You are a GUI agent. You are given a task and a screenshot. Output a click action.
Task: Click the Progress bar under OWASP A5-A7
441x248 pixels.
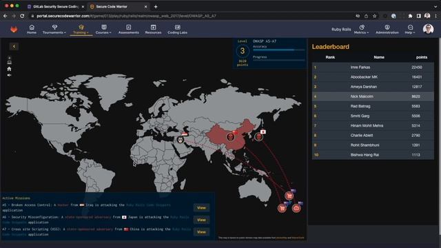(278, 60)
